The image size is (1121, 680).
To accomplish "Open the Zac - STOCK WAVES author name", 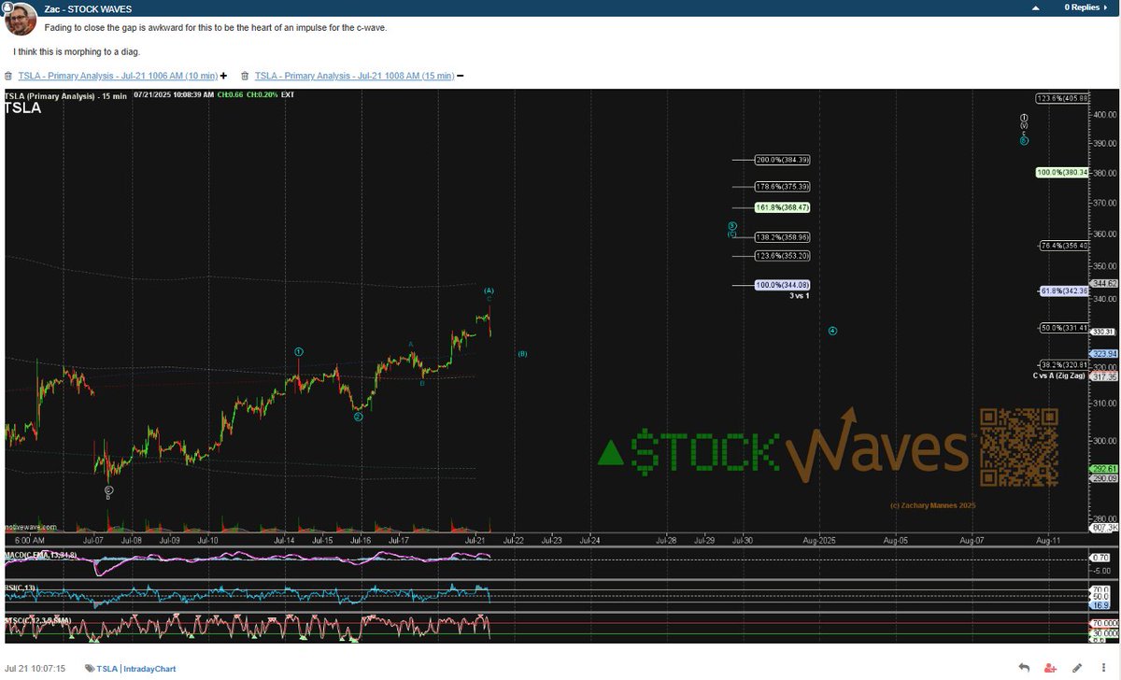I will pyautogui.click(x=88, y=8).
